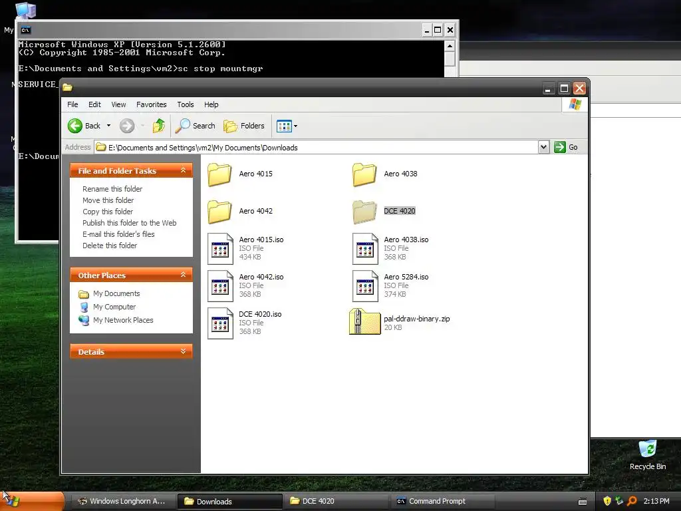681x511 pixels.
Task: Open the Help menu
Action: pos(211,104)
